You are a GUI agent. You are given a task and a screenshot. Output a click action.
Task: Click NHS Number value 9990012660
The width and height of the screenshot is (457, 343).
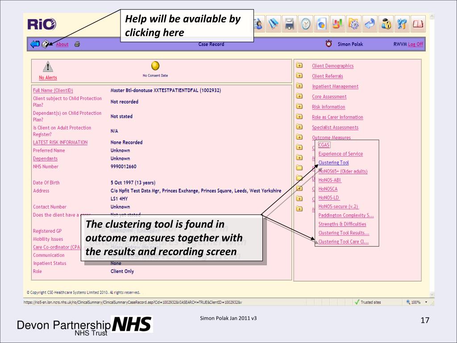(x=123, y=167)
